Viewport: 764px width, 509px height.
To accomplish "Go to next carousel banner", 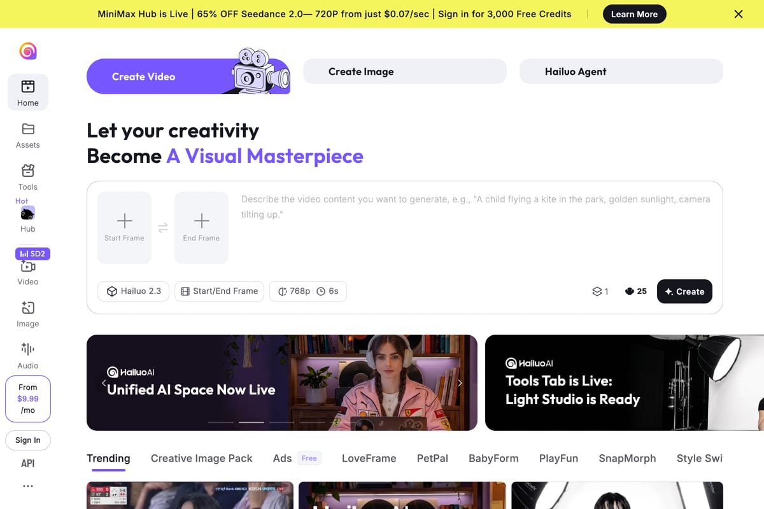I will tap(460, 383).
